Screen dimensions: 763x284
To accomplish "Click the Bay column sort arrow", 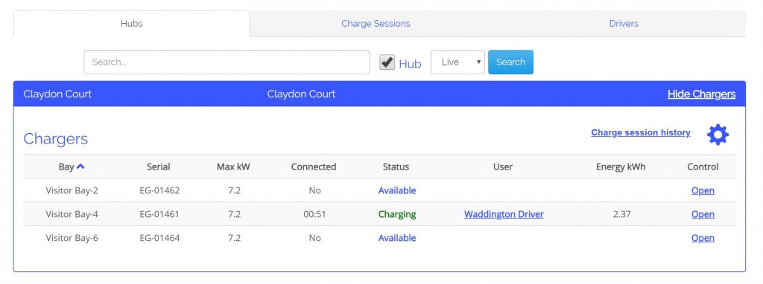I will point(80,166).
